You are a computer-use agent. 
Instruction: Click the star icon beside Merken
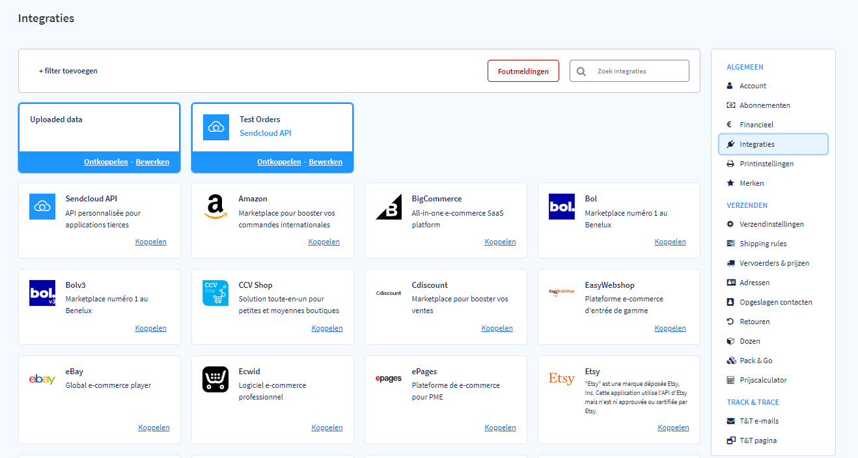(x=730, y=183)
